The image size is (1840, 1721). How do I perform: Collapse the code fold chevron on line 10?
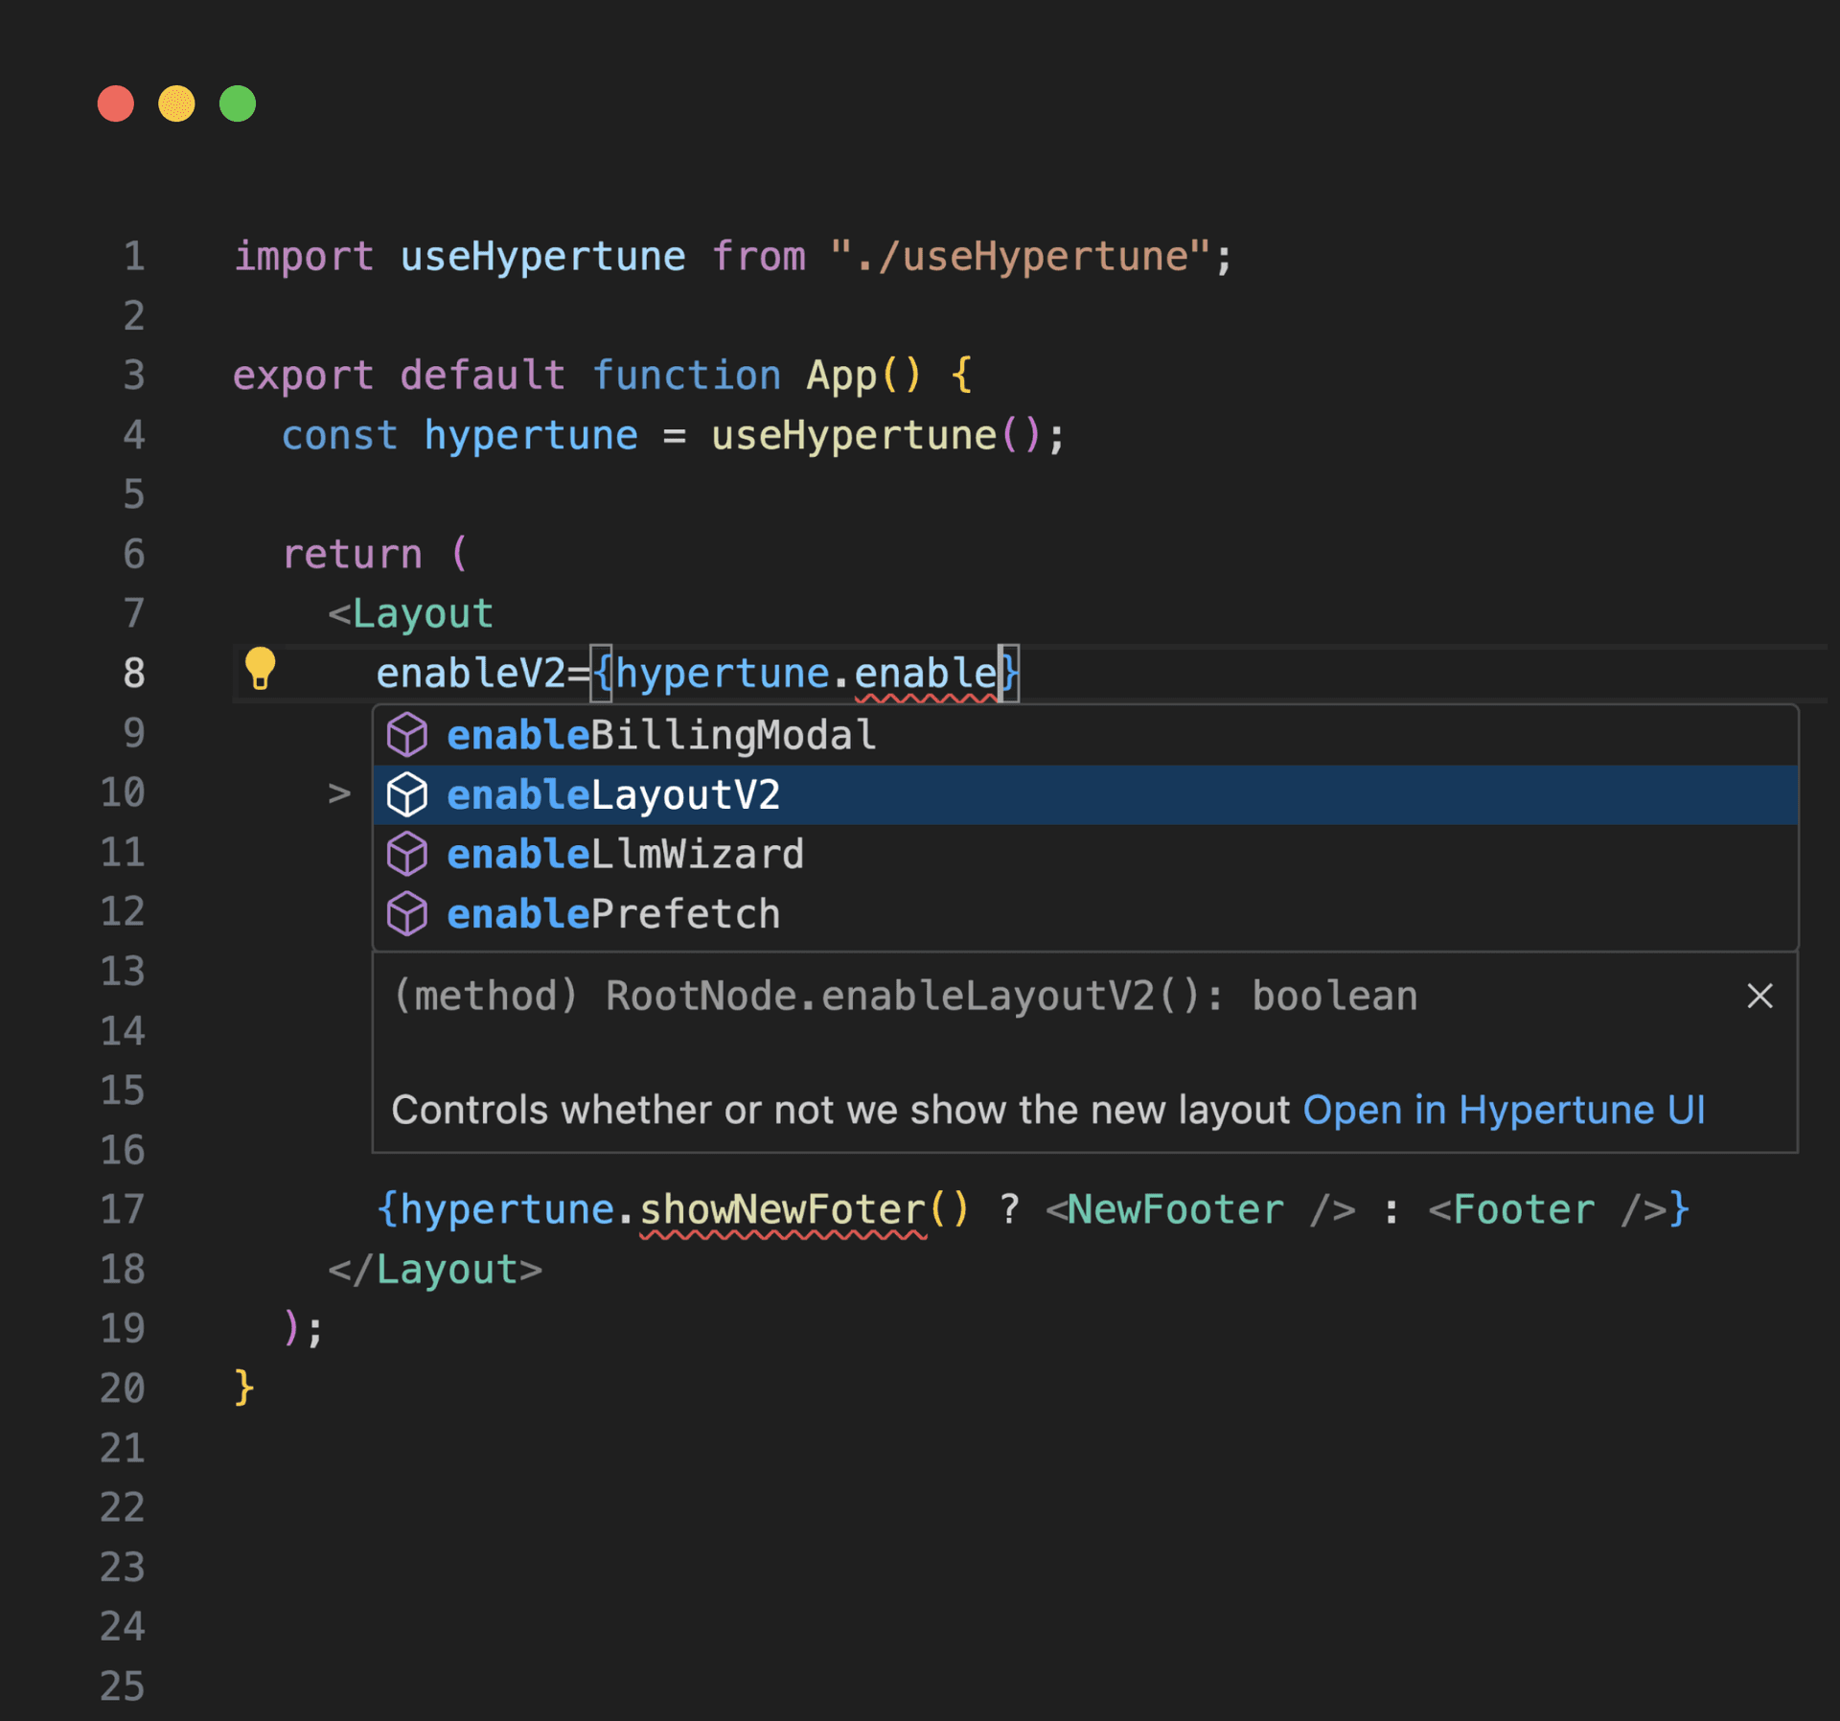(x=337, y=792)
